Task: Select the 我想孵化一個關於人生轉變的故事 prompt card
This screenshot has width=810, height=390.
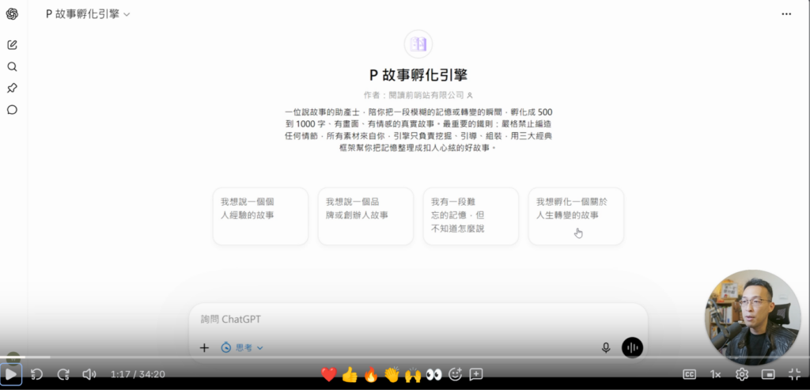Action: pos(576,216)
